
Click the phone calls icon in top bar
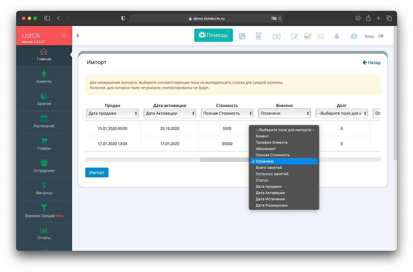242,36
